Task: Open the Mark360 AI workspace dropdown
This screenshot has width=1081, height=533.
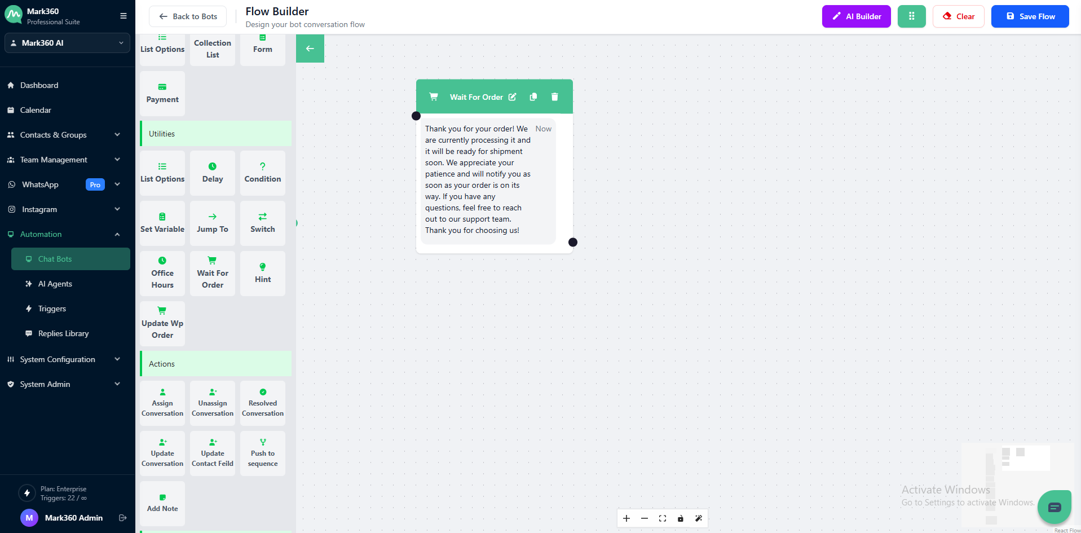Action: (67, 43)
